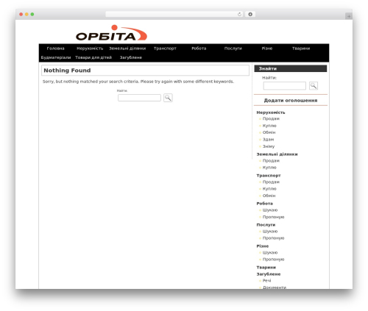Image resolution: width=368 pixels, height=311 pixels.
Task: Select Транспорт in the navigation bar
Action: (165, 49)
